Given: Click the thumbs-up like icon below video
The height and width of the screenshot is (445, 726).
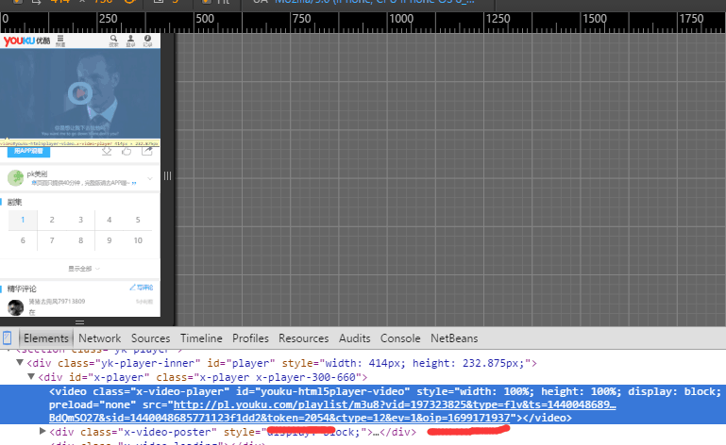Looking at the screenshot, I should coord(127,151).
